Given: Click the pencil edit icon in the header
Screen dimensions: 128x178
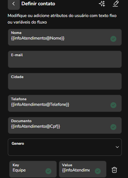Looking at the screenshot, I should click(x=116, y=4).
